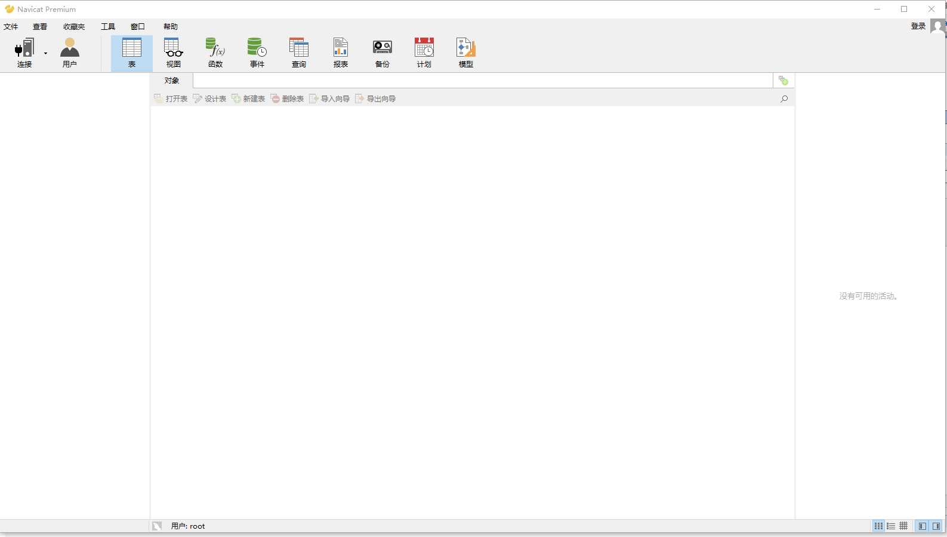This screenshot has height=537, width=947.
Task: Switch to detail view in status bar
Action: pyautogui.click(x=891, y=526)
